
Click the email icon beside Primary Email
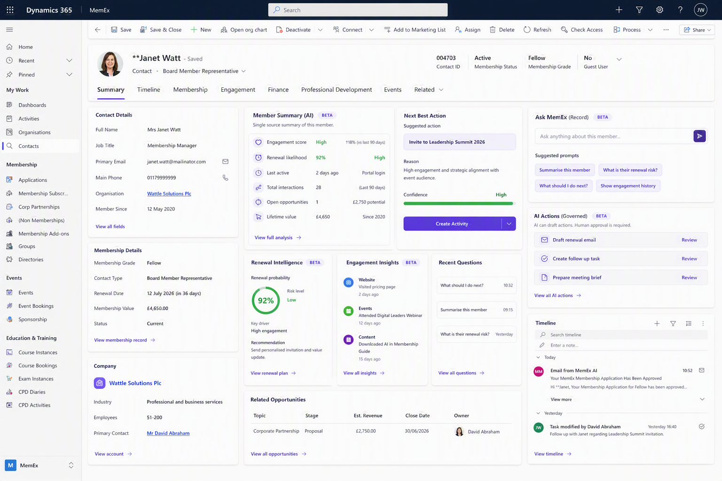[226, 162]
